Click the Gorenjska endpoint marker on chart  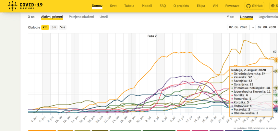pyautogui.click(x=276, y=88)
